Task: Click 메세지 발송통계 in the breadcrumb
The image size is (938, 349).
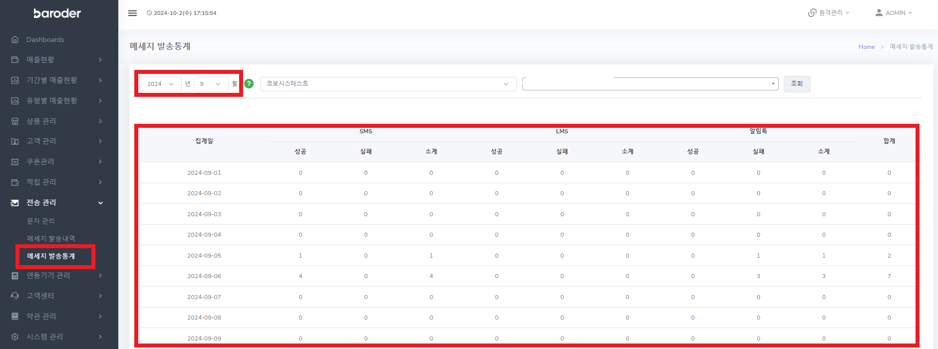Action: [x=912, y=47]
